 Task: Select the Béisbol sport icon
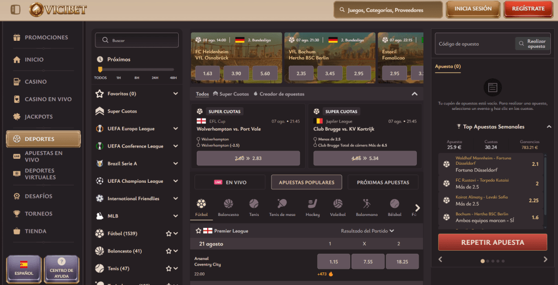coord(395,204)
